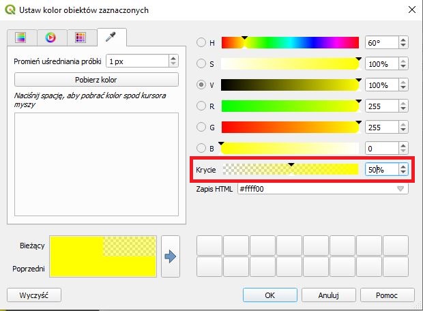Select the eyedropper color picker tab
The width and height of the screenshot is (423, 311).
tap(111, 35)
